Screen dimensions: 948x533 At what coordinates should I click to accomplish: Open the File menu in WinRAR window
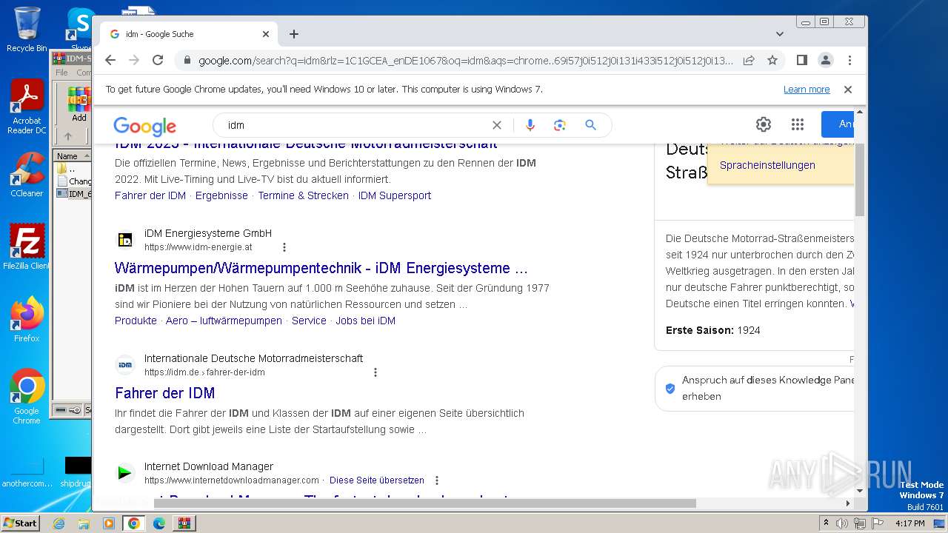pos(61,73)
